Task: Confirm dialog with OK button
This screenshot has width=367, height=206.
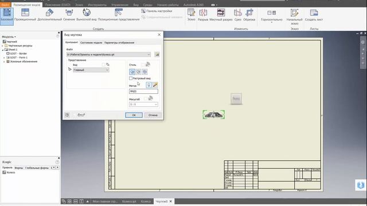Action: point(134,115)
